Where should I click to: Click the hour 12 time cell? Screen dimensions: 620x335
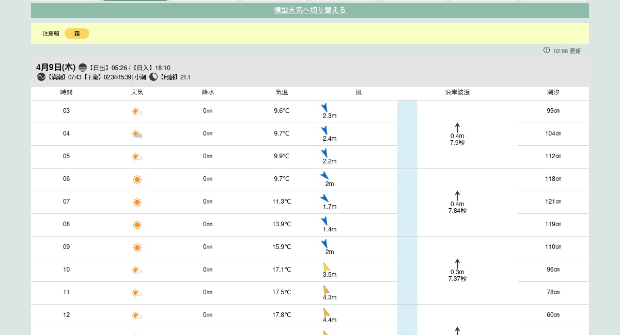(x=66, y=315)
